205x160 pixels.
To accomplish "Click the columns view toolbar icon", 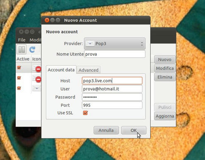I will tap(22, 49).
